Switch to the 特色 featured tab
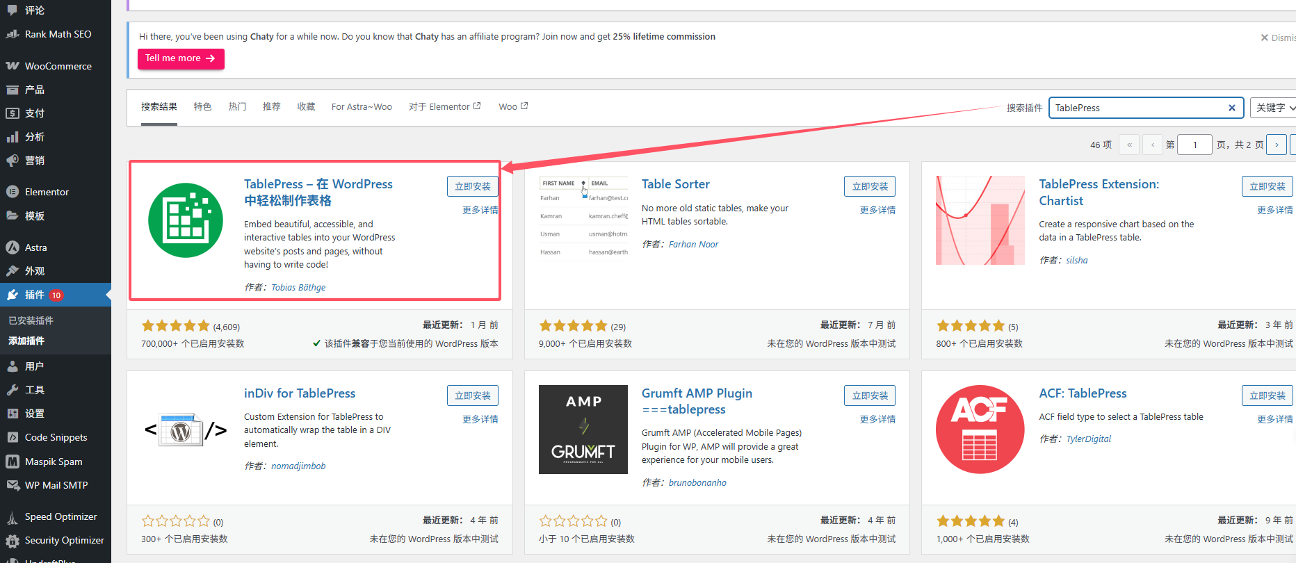This screenshot has width=1296, height=563. point(202,106)
